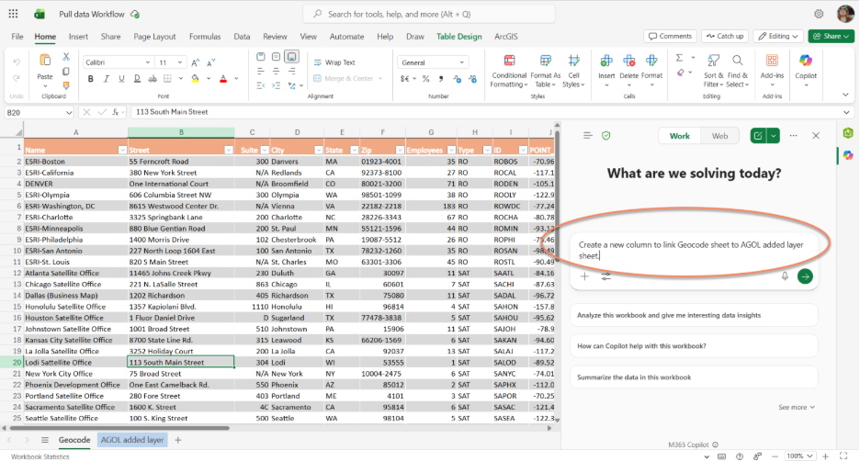Click the Sort & Filter icon
The image size is (860, 461).
pyautogui.click(x=713, y=61)
